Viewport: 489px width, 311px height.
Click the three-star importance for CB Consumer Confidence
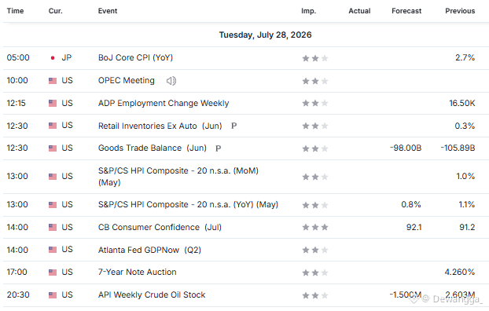click(315, 228)
